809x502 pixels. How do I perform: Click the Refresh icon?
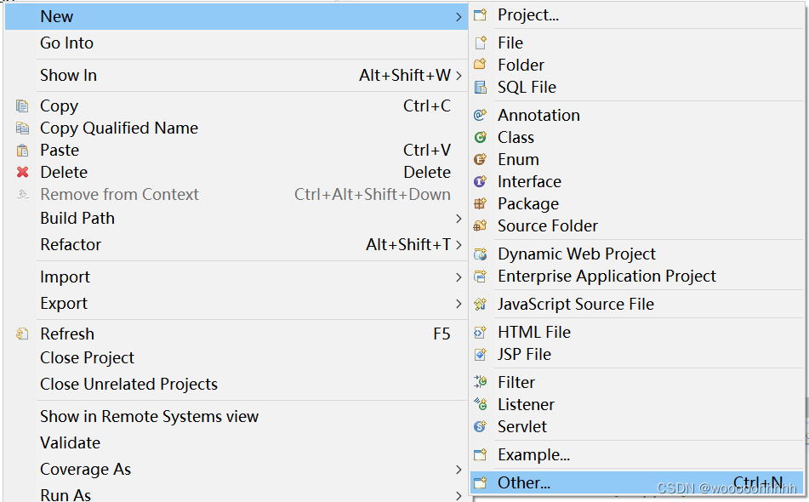tap(22, 334)
